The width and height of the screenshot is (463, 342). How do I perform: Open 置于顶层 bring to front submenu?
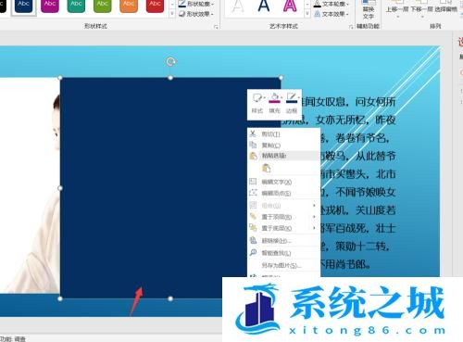pyautogui.click(x=283, y=217)
